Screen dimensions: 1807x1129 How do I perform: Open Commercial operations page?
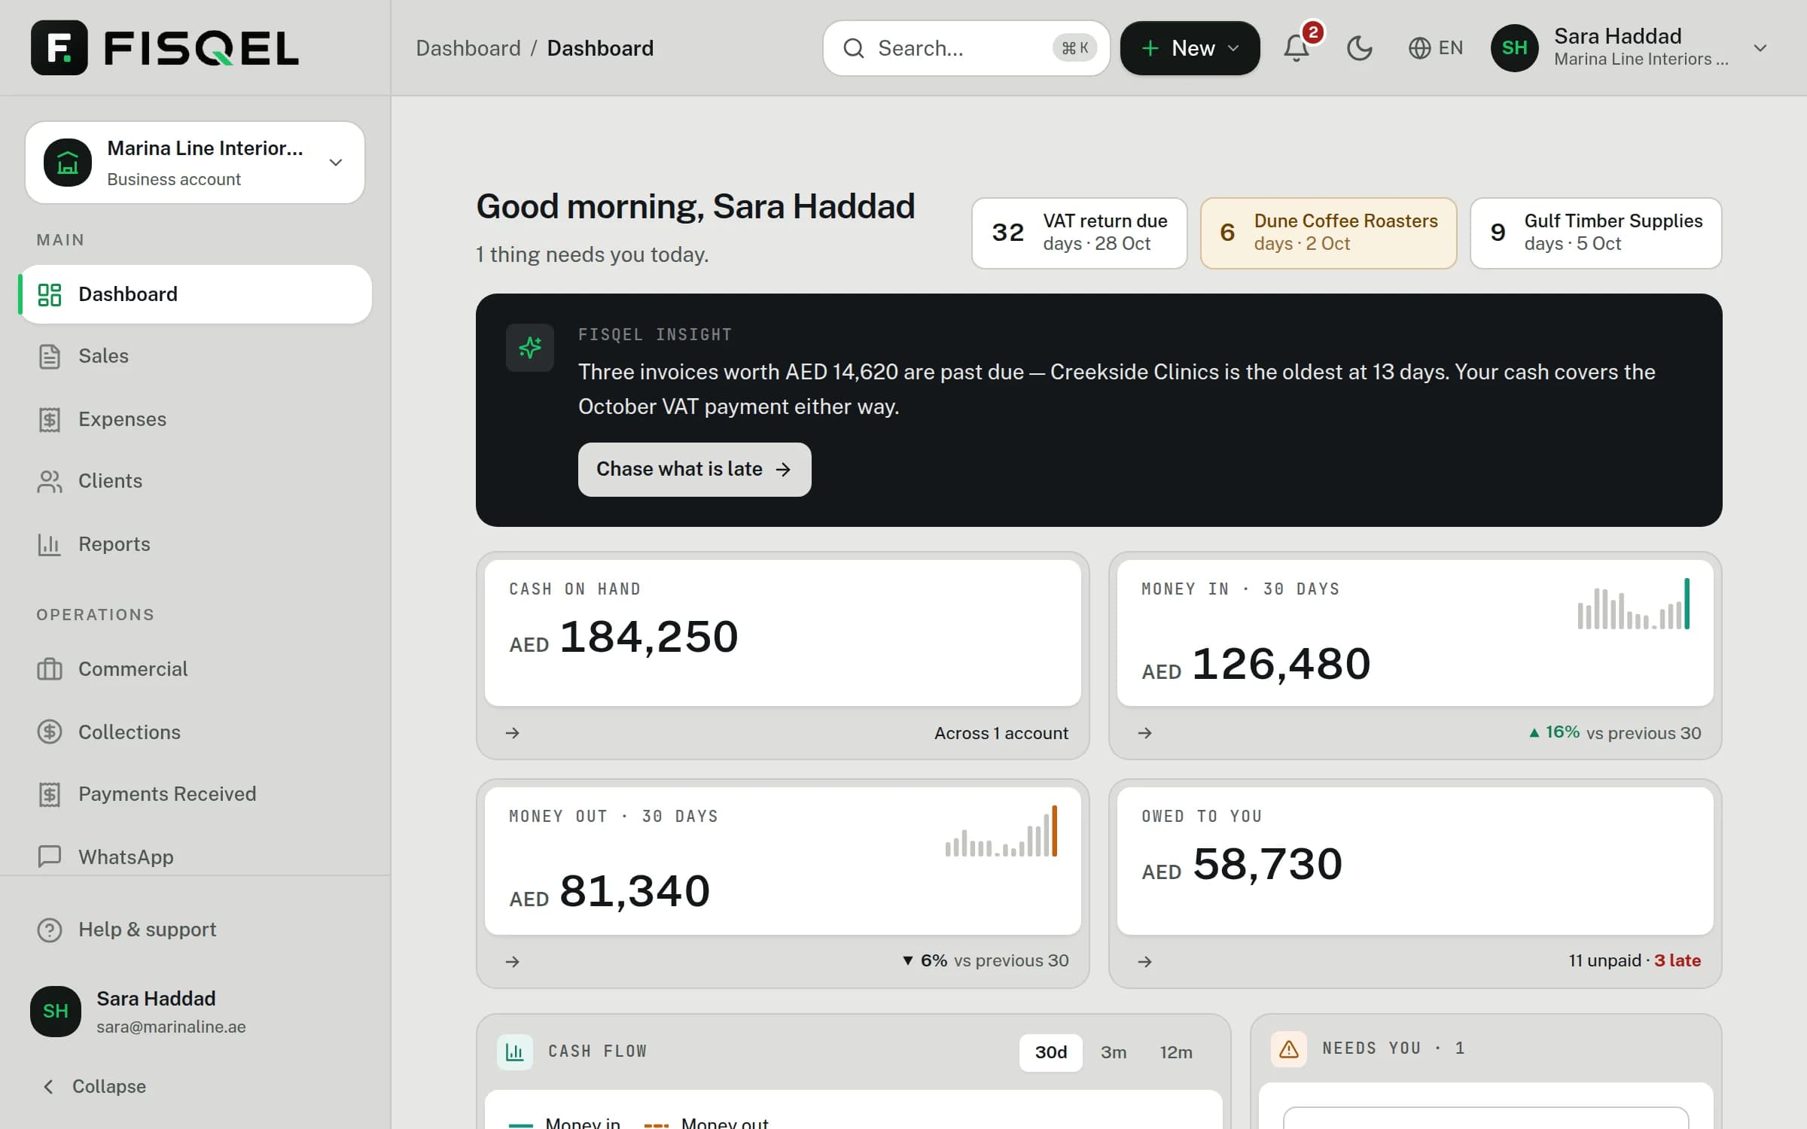(x=195, y=669)
